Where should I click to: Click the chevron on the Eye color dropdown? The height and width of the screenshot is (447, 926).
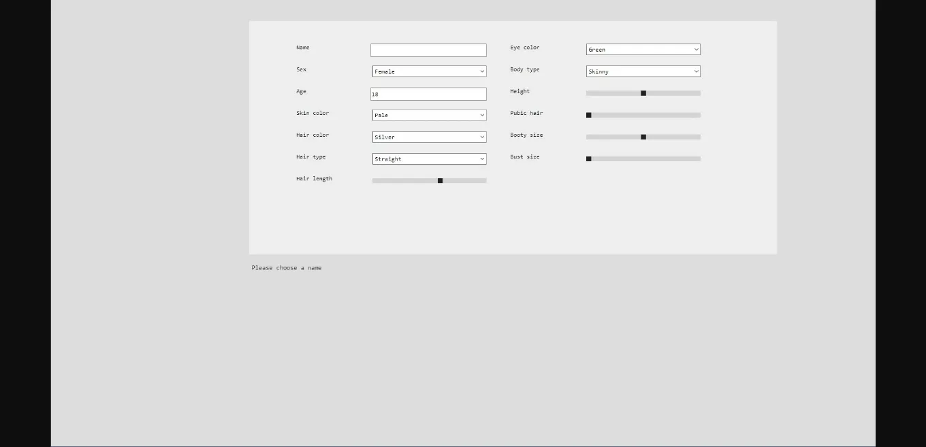coord(695,49)
